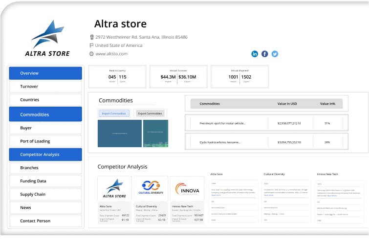Click the 31% value cell
Viewport: 369px width, 246px height.
point(327,123)
